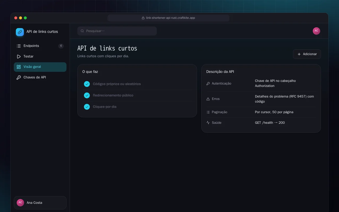This screenshot has width=339, height=212.
Task: Click the Visão geral grid icon
Action: 19,67
